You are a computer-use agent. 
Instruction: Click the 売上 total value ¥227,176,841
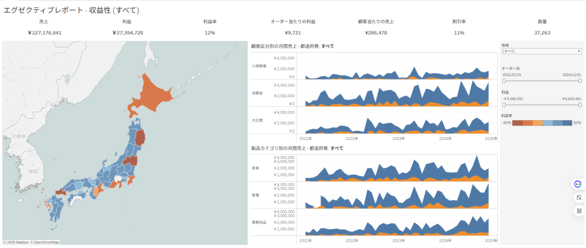click(x=45, y=33)
